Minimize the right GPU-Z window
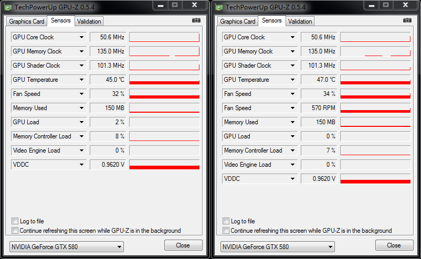Viewport: 421px width, 259px height. pos(372,5)
